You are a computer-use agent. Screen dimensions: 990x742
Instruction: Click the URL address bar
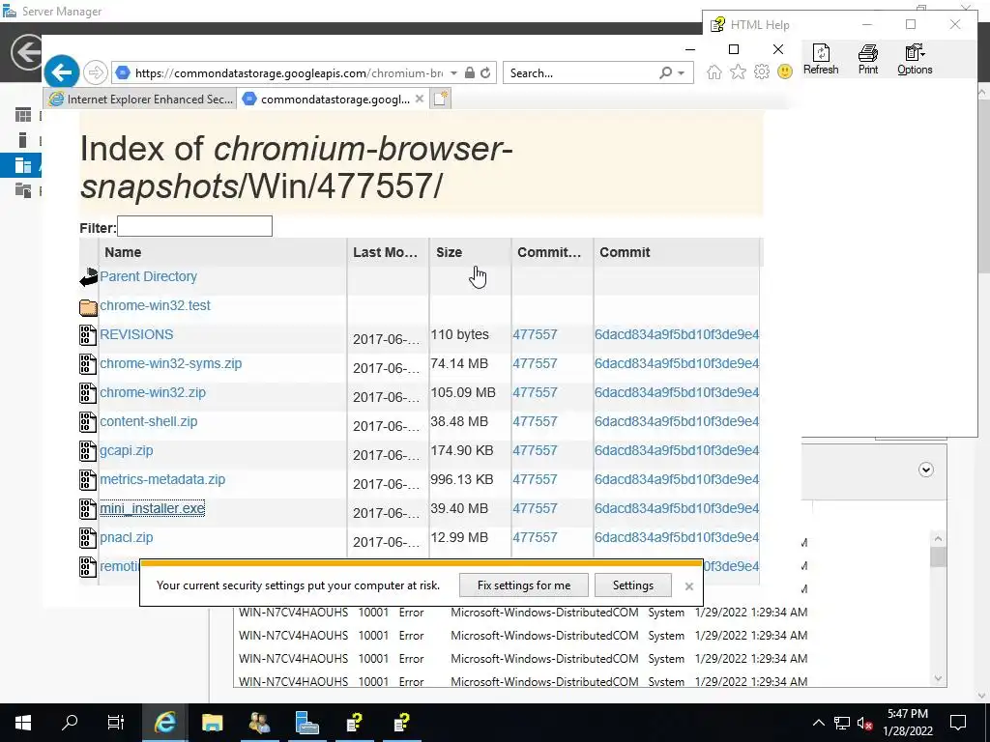288,73
